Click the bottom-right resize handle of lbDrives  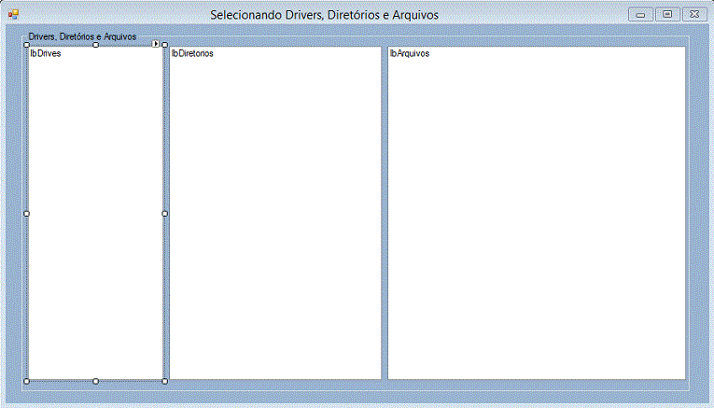coord(165,381)
